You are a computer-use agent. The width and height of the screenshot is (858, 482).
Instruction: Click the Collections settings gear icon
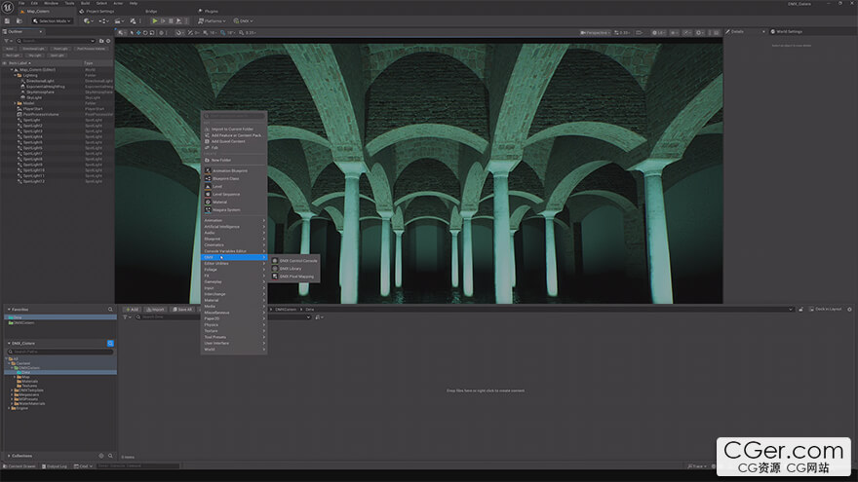pyautogui.click(x=101, y=456)
